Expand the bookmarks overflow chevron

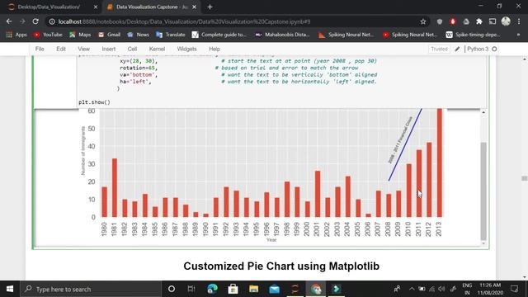518,35
